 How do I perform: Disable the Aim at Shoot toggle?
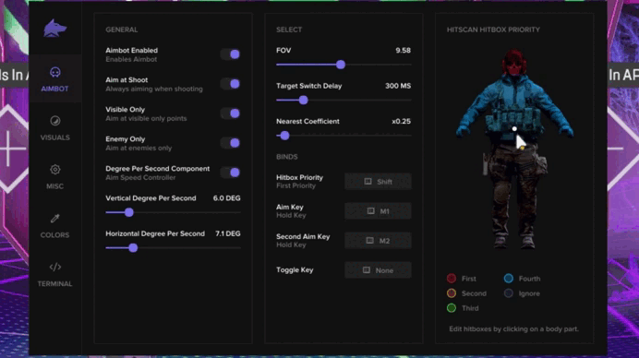click(x=230, y=84)
